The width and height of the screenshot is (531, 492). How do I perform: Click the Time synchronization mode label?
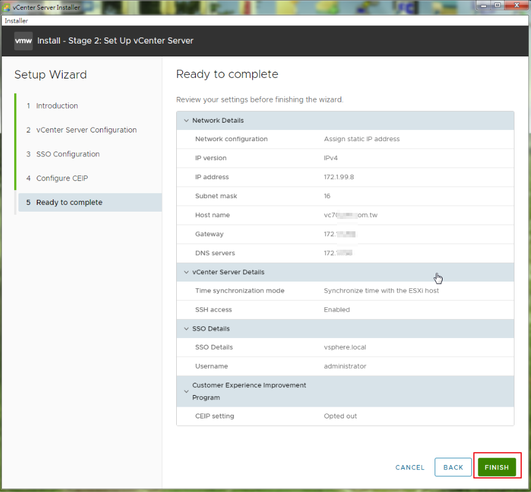pyautogui.click(x=239, y=291)
